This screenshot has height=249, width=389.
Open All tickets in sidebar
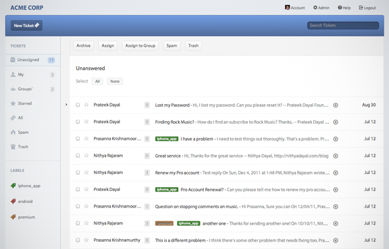[32, 118]
